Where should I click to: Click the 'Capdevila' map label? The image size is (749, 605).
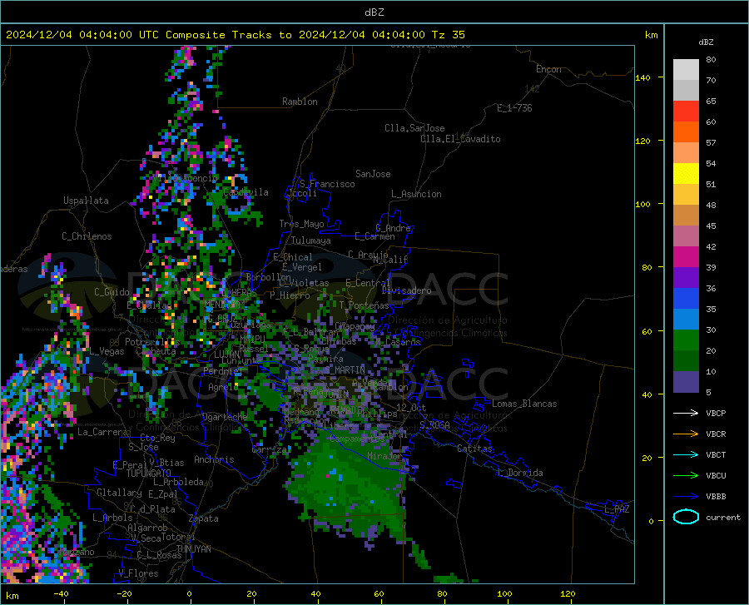[x=246, y=192]
